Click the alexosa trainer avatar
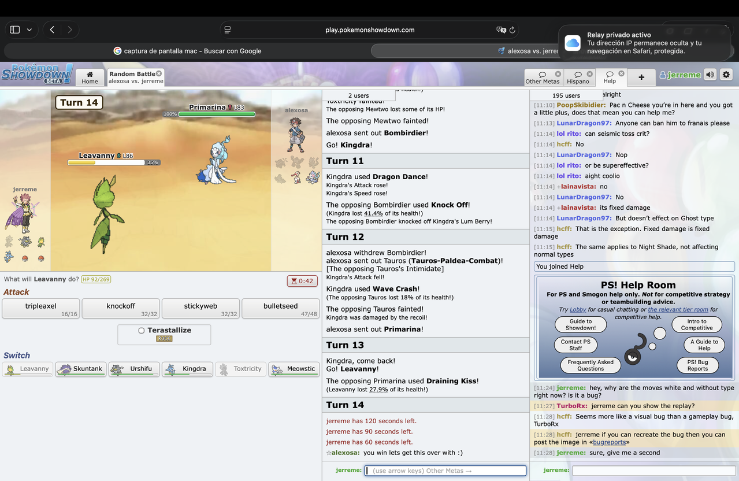 (x=296, y=134)
